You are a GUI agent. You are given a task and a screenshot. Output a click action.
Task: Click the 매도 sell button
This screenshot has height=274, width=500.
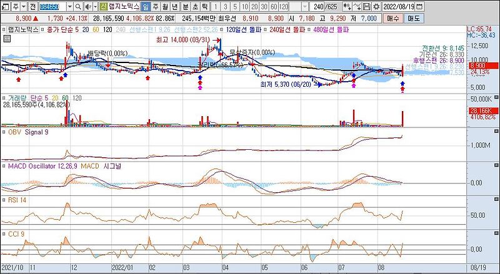pyautogui.click(x=414, y=19)
